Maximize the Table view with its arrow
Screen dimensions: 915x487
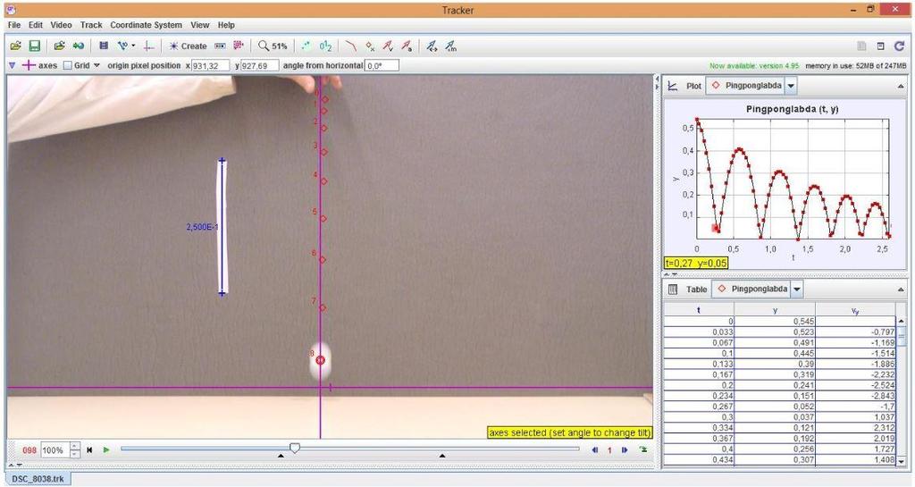click(x=901, y=290)
